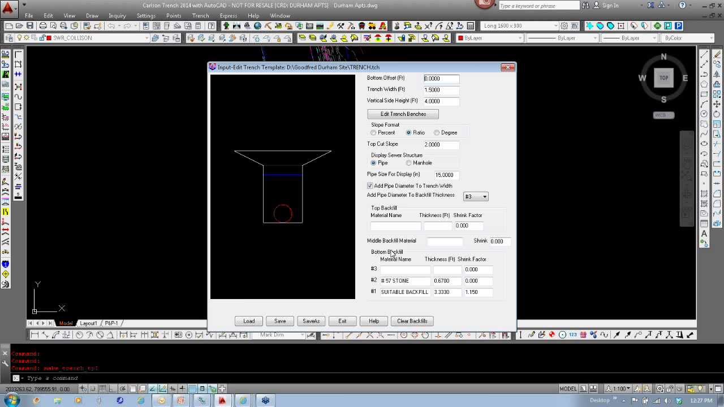Open the Inquiry menu
The height and width of the screenshot is (407, 724).
point(117,16)
